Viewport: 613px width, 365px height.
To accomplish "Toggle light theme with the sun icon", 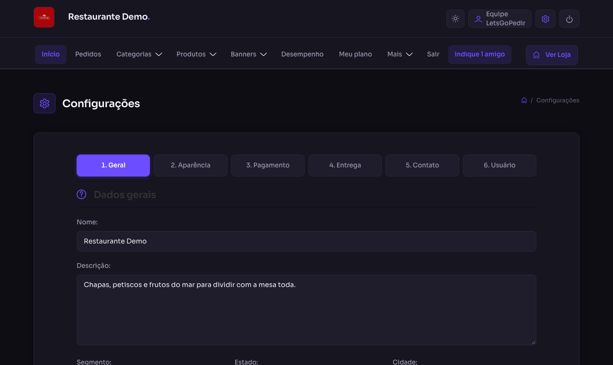I will click(x=455, y=19).
